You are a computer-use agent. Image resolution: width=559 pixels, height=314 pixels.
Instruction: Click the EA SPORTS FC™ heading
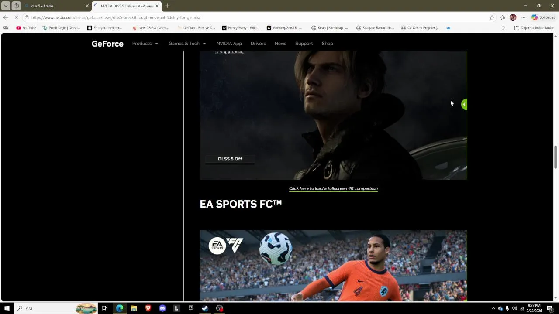[241, 204]
